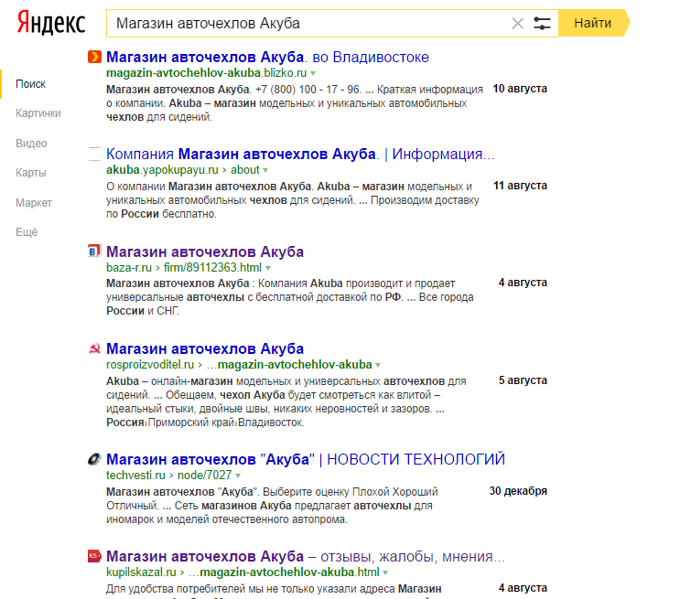Expand dropdown arrow next to kupilskazal.ru URL
Image resolution: width=680 pixels, height=599 pixels.
[385, 572]
